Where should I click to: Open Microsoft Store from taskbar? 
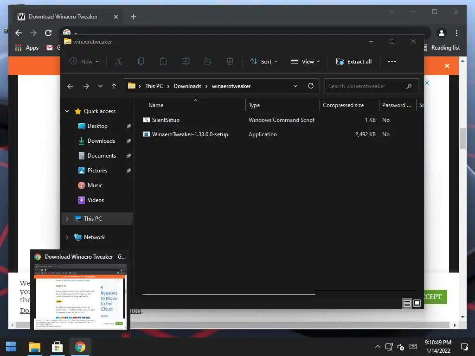tap(57, 347)
